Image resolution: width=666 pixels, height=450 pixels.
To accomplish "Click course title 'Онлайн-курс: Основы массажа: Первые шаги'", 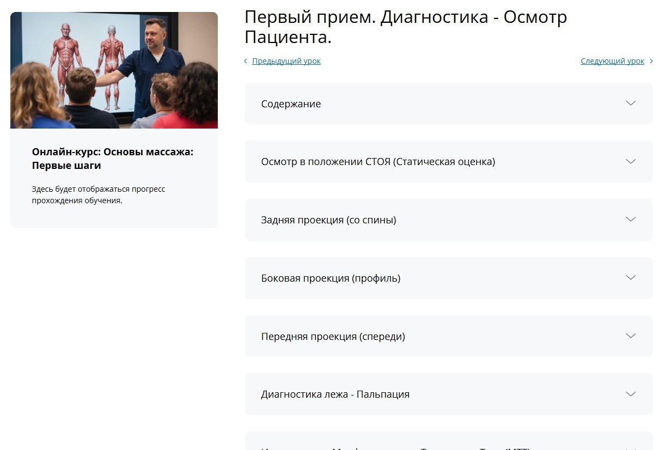I will (113, 159).
